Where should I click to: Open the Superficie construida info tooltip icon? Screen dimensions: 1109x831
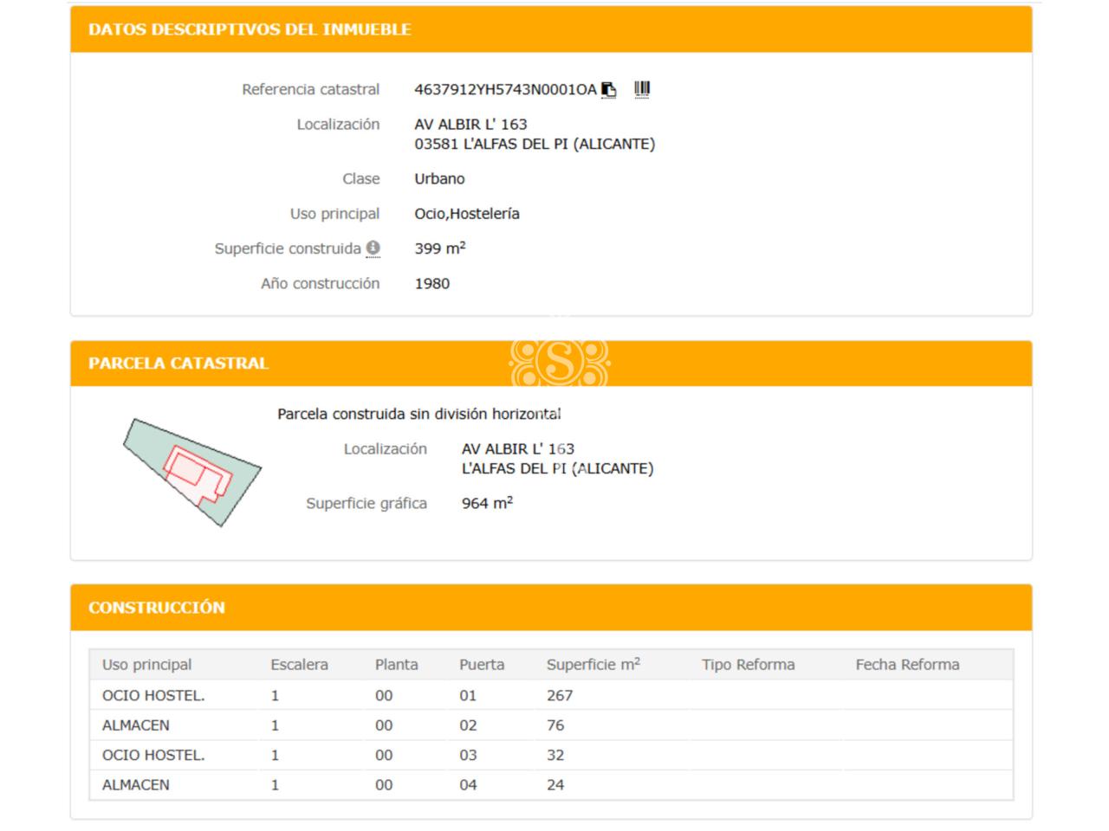click(373, 248)
